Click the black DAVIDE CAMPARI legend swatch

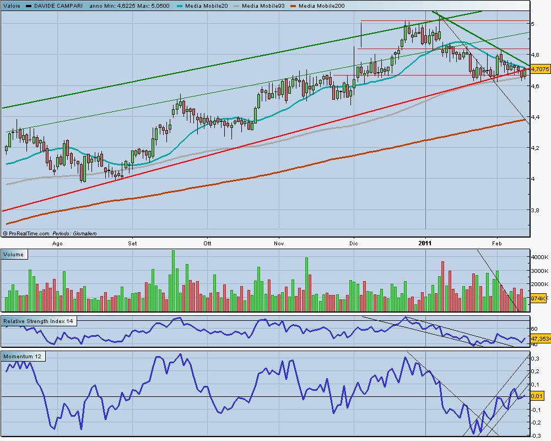tap(29, 6)
